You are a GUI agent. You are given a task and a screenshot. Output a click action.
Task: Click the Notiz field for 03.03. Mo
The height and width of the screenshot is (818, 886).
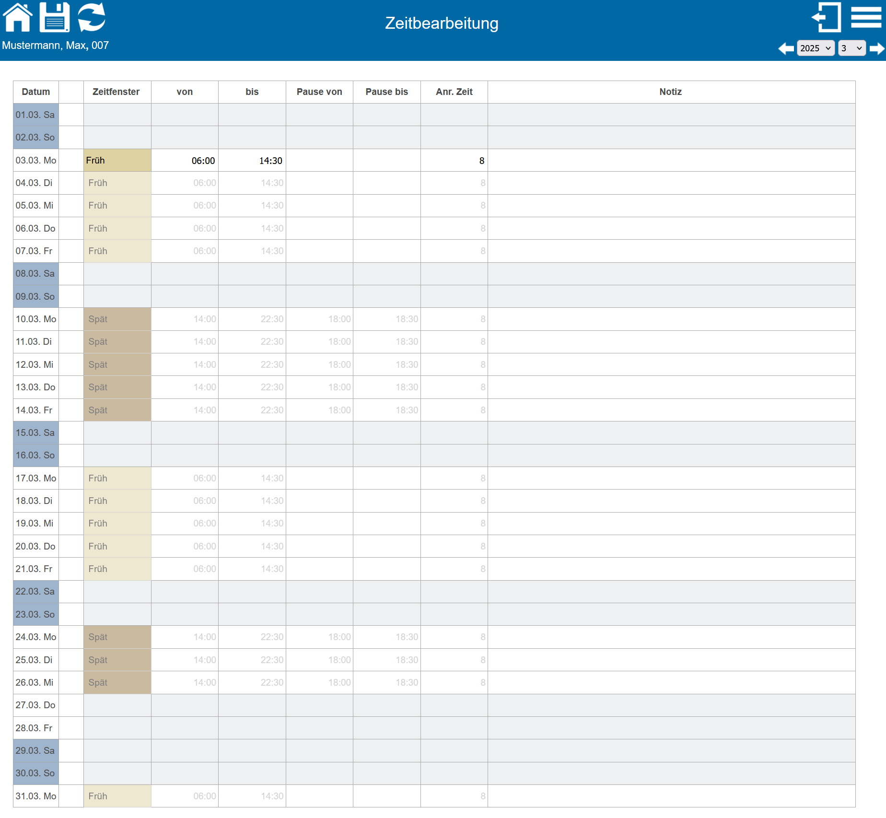[671, 161]
